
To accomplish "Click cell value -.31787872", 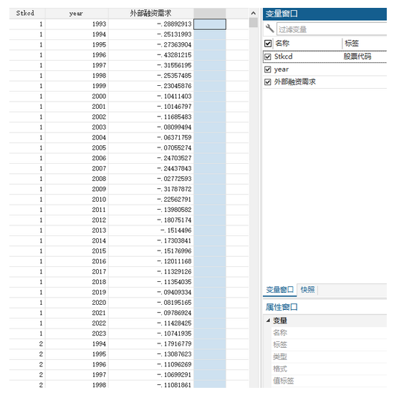I will click(x=174, y=189).
